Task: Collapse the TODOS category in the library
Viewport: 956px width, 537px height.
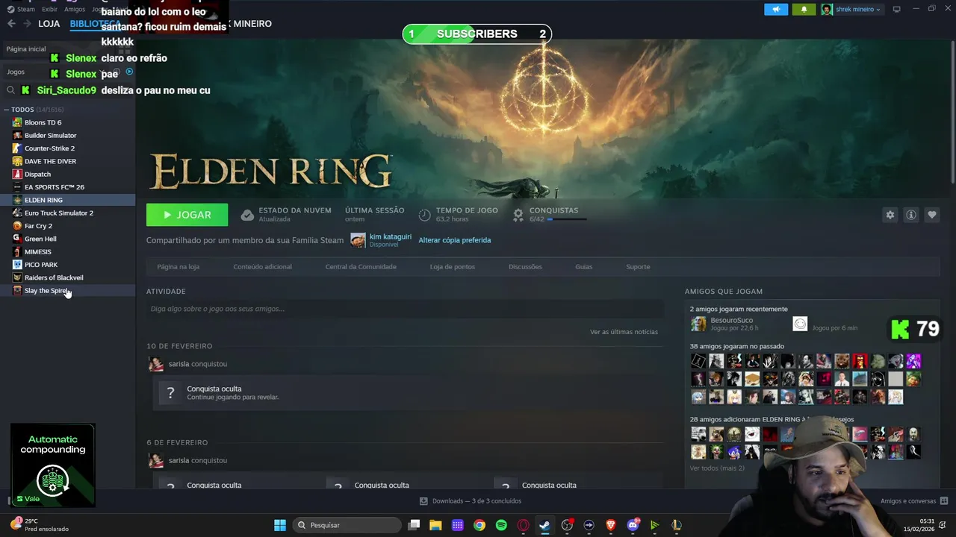Action: click(x=6, y=110)
